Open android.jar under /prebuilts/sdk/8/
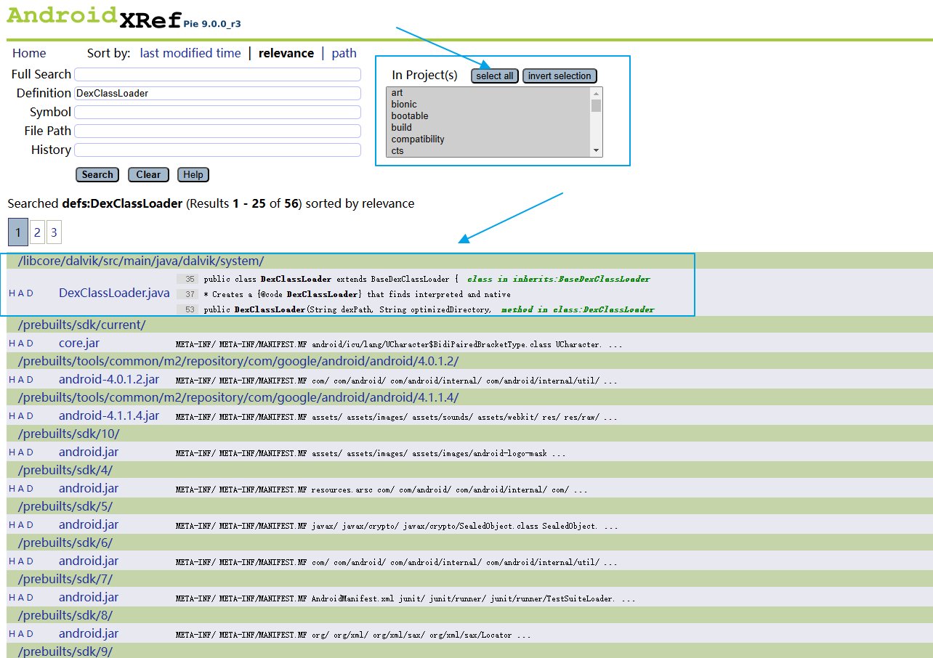 [89, 633]
